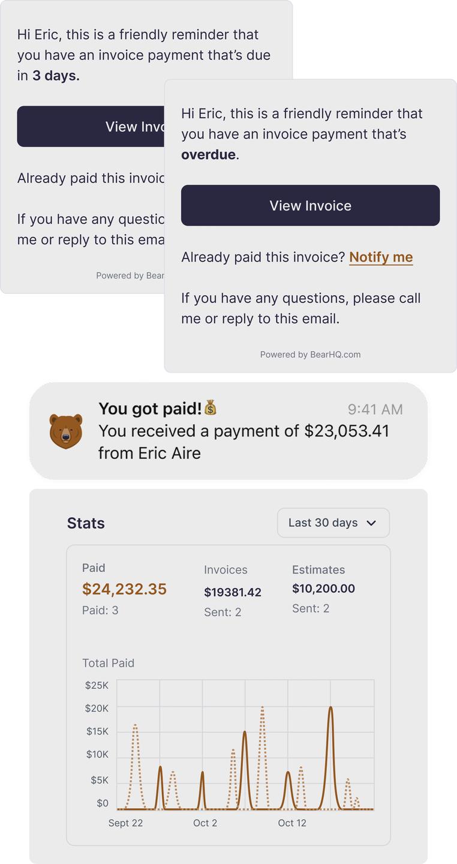Select the Estimates $10,200.00 stat
457x864 pixels.
(x=323, y=589)
